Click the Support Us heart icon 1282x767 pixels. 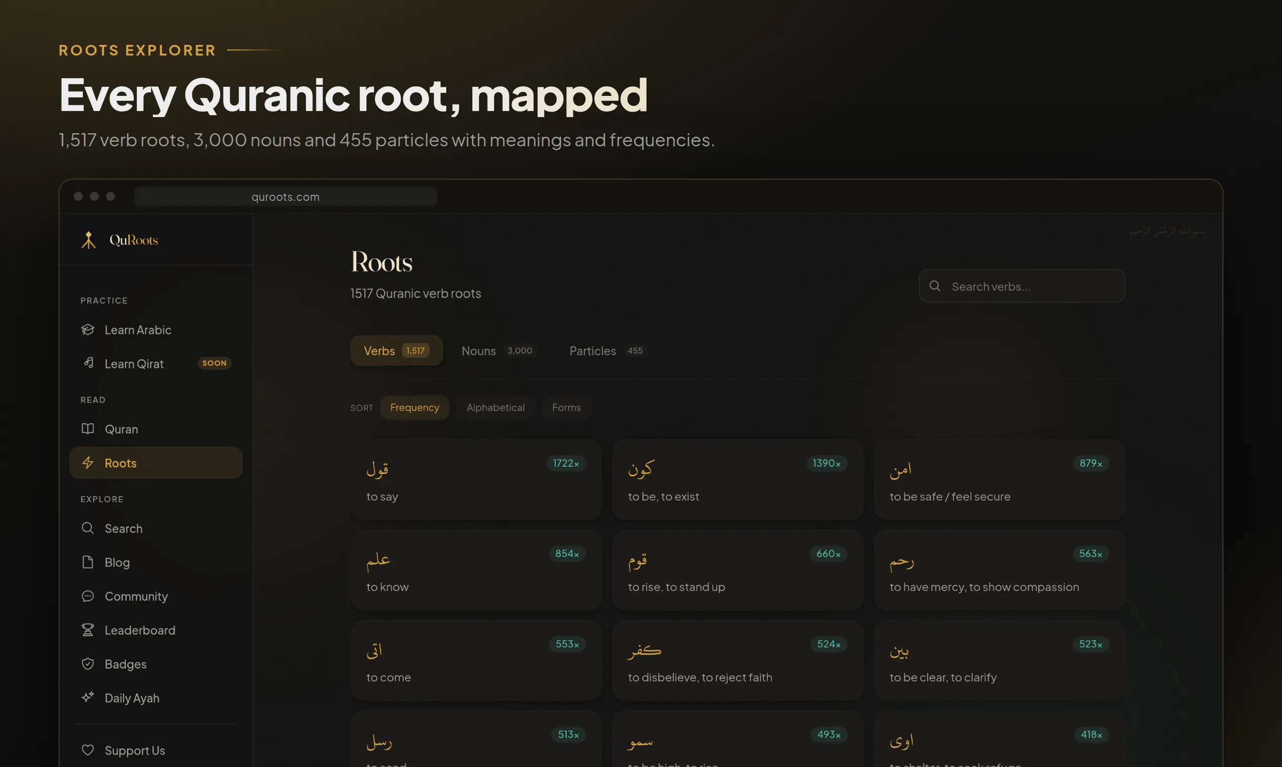(88, 750)
